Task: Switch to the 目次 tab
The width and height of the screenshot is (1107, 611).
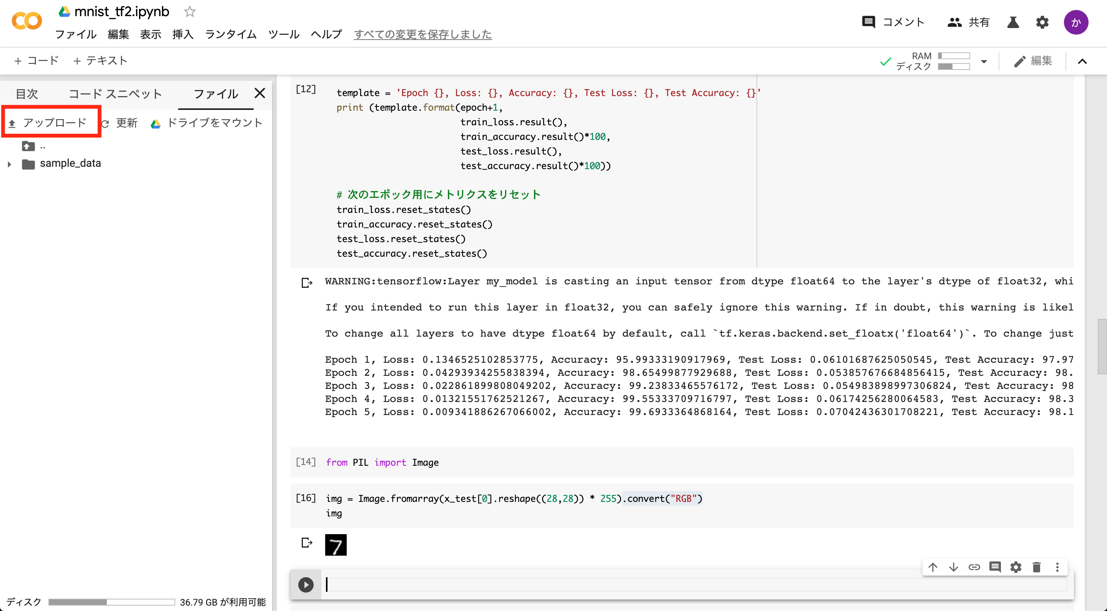Action: coord(27,93)
